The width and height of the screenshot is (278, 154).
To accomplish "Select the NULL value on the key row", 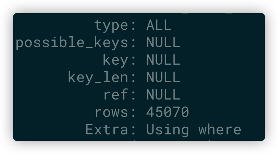I will coord(163,60).
